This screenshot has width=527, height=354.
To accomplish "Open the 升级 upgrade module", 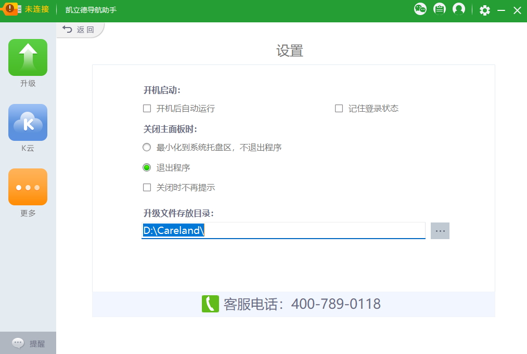I will (28, 57).
